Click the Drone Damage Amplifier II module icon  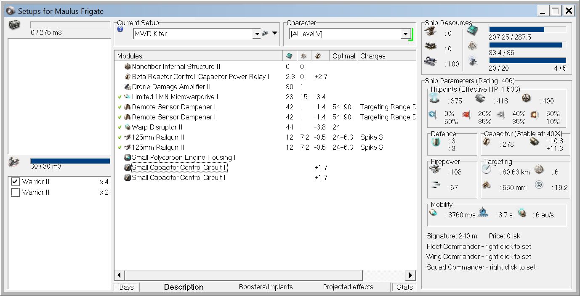(128, 87)
